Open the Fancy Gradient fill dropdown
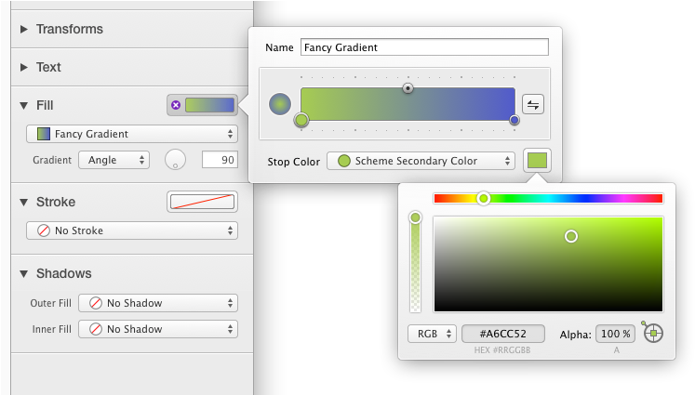 click(132, 134)
